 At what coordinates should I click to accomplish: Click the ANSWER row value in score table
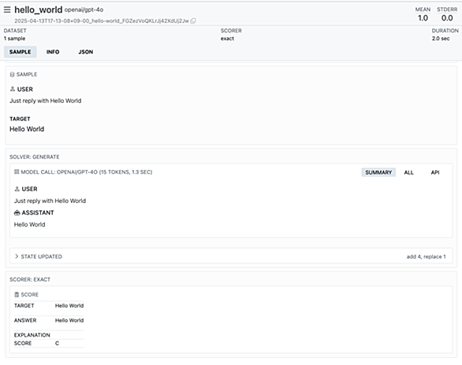point(69,320)
